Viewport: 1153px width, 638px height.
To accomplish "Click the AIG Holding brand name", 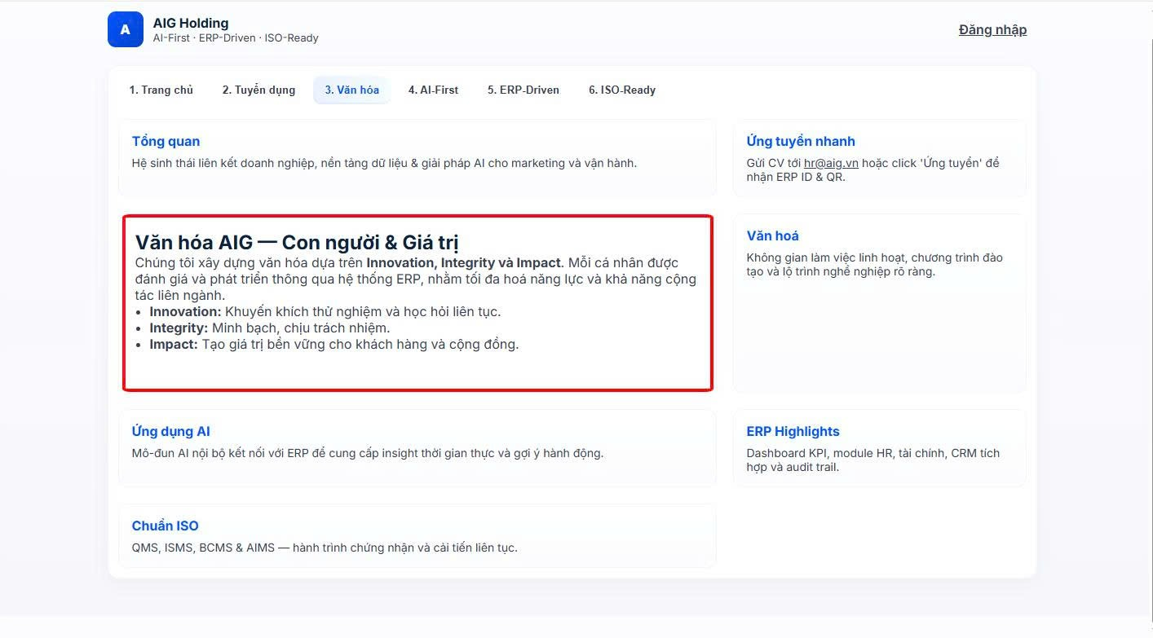I will tap(191, 24).
